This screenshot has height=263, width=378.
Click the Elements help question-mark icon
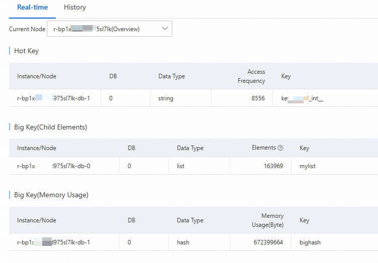(x=280, y=148)
